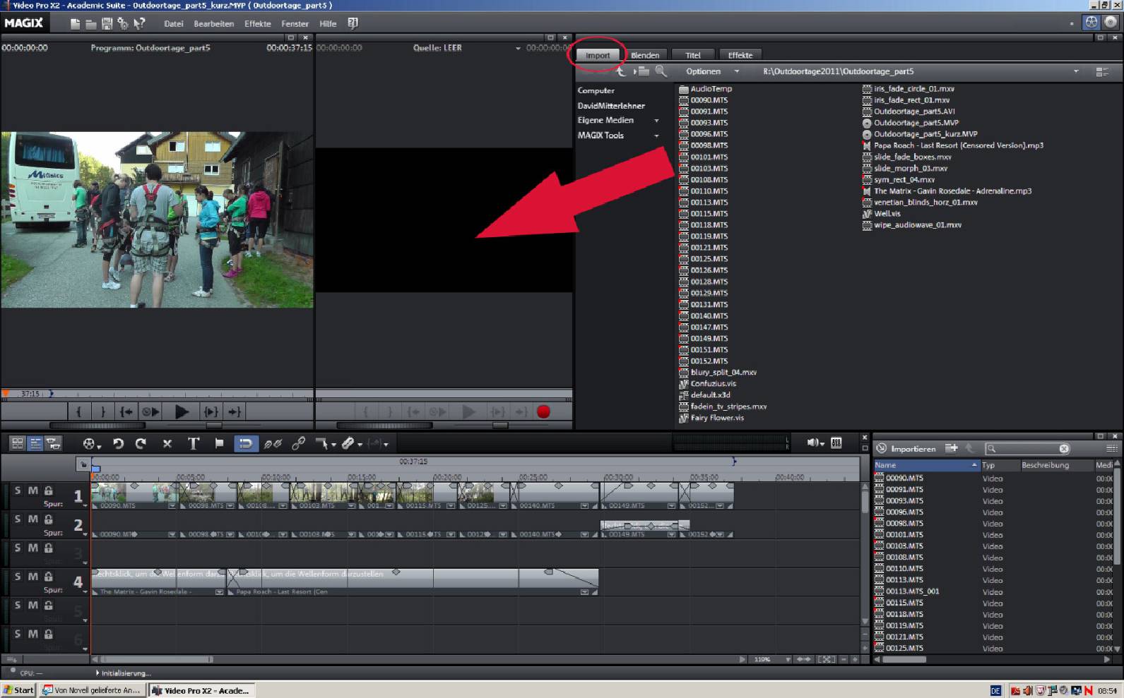1124x698 pixels.
Task: Play the program monitor video
Action: (x=182, y=412)
